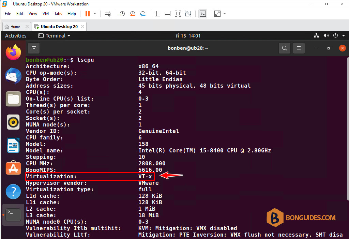Click the network status icon in the top bar
The image size is (349, 239).
tap(316, 35)
